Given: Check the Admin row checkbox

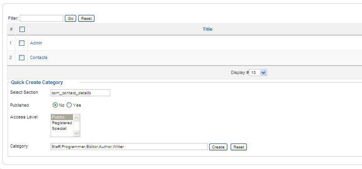Looking at the screenshot, I should [22, 43].
